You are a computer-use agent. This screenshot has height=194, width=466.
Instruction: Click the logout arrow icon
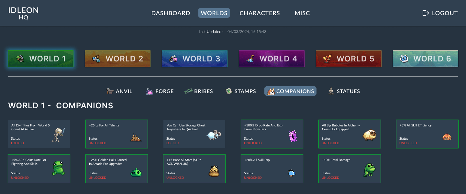click(426, 13)
